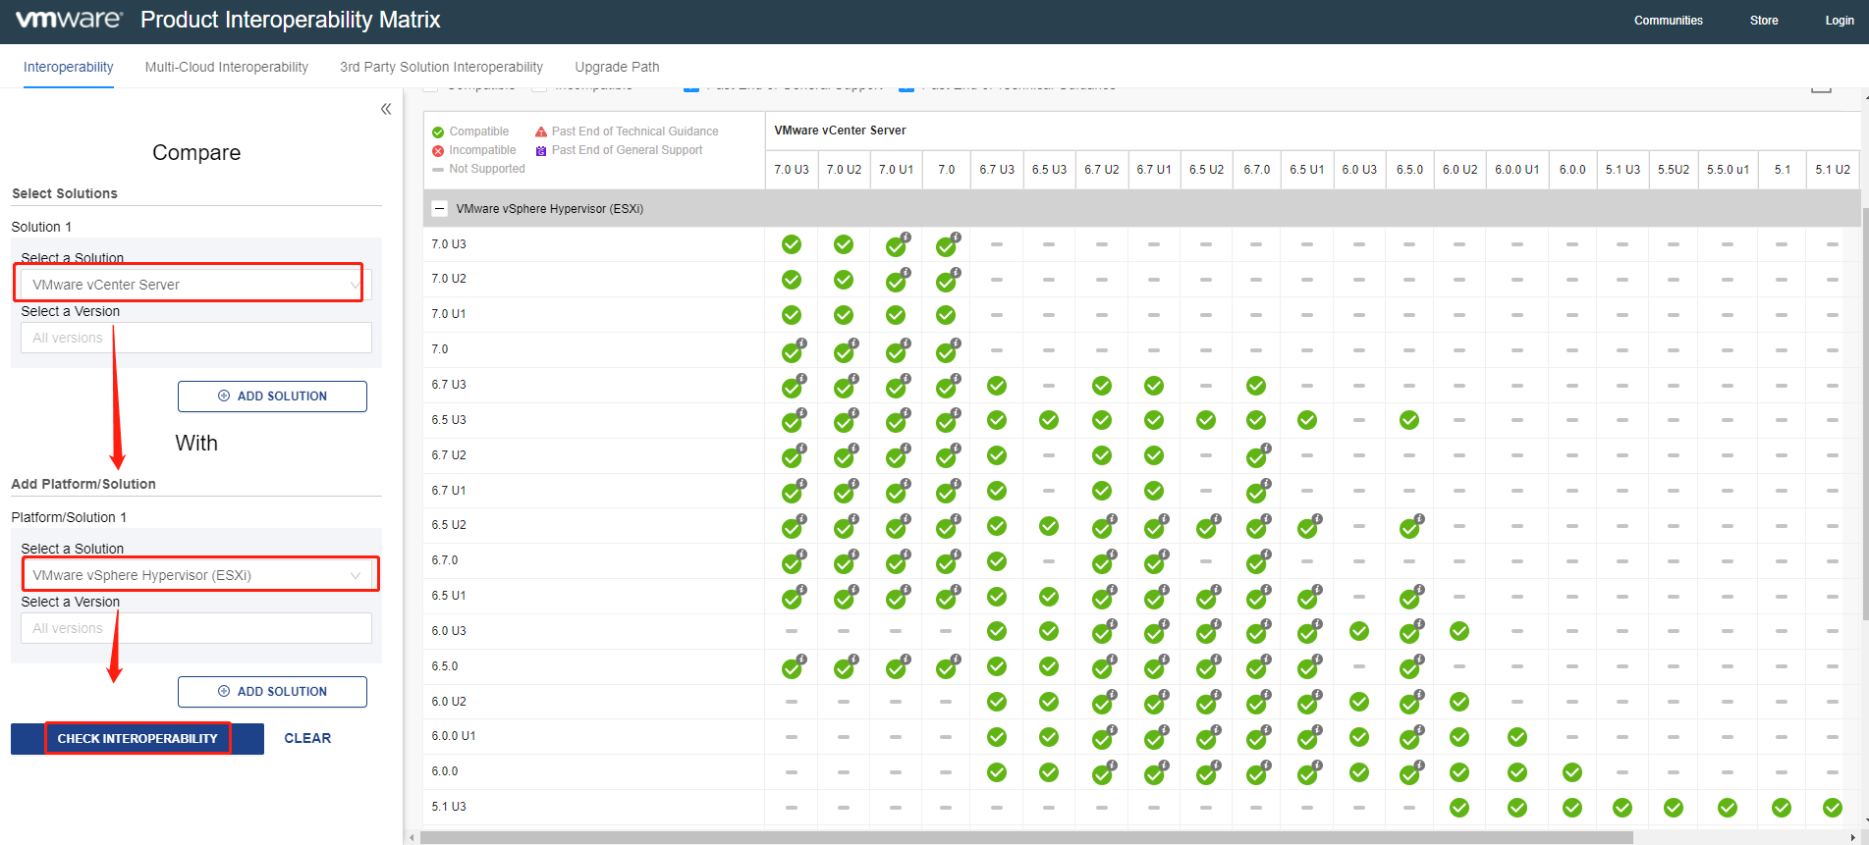Collapse the Compare sidebar with the double-chevron icon

point(386,109)
